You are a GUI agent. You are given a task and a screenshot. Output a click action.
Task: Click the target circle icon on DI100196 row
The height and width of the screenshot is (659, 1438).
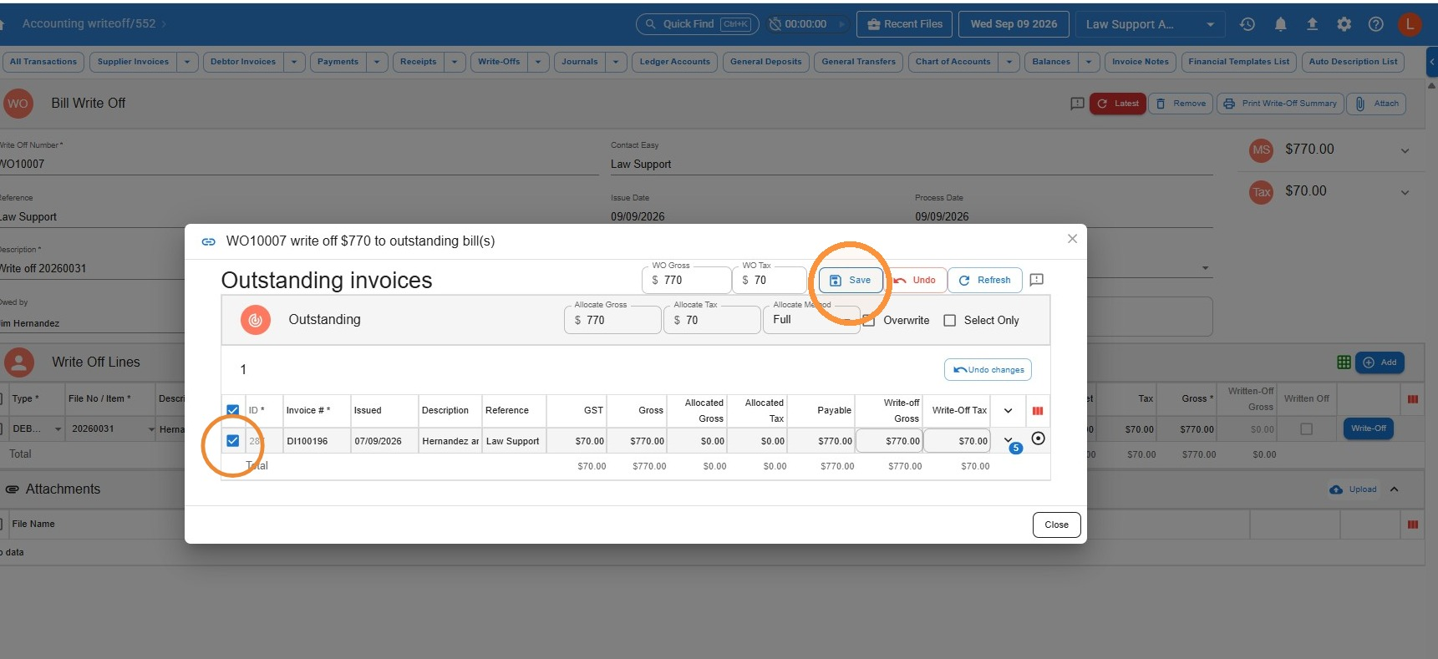coord(1038,438)
